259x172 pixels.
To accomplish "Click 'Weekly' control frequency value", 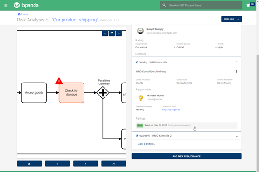I will pos(140,83).
